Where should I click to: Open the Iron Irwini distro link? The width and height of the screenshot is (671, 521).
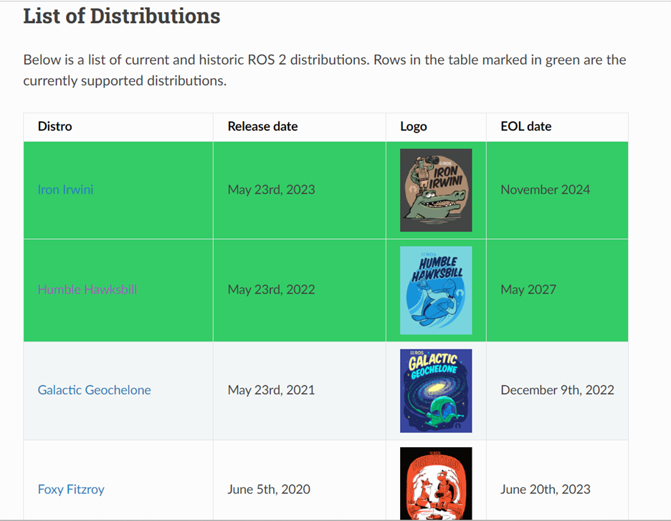click(x=65, y=189)
